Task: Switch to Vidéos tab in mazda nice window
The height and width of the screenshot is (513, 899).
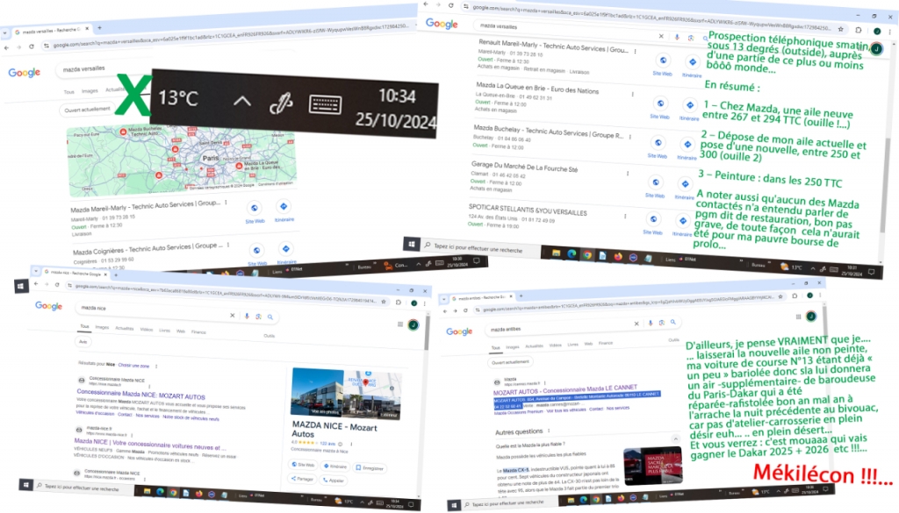Action: coord(147,329)
